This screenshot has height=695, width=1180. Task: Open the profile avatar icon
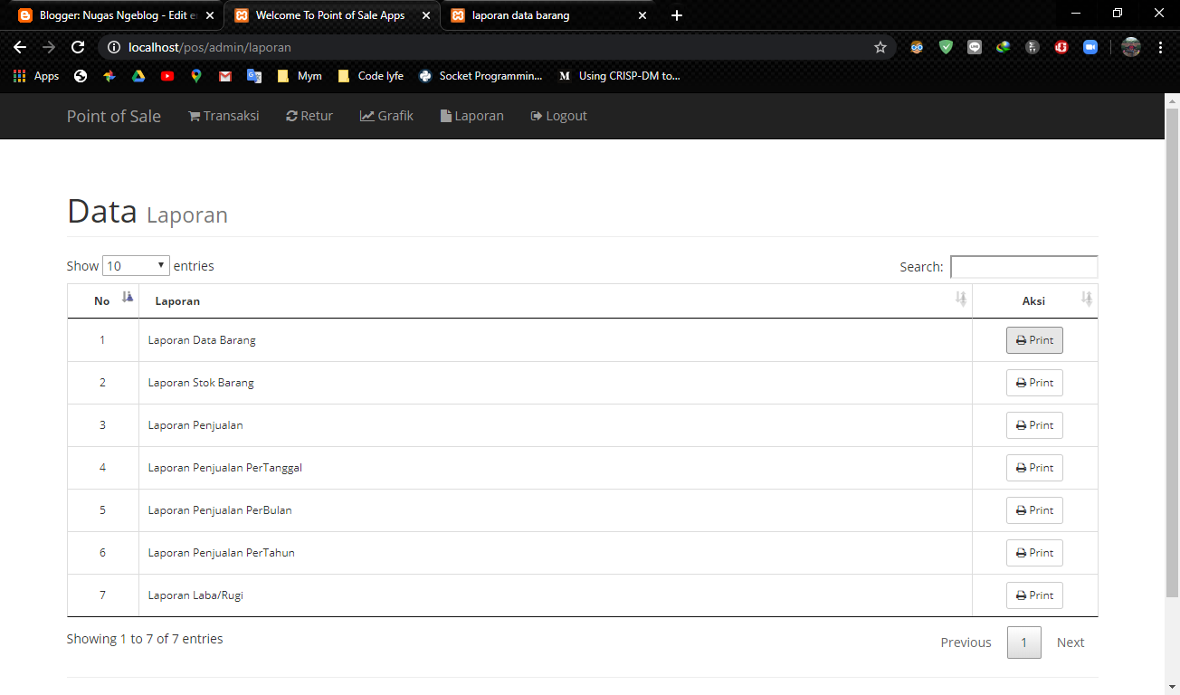[1131, 47]
